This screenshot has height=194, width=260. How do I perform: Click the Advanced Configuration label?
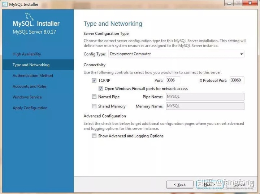(x=105, y=116)
